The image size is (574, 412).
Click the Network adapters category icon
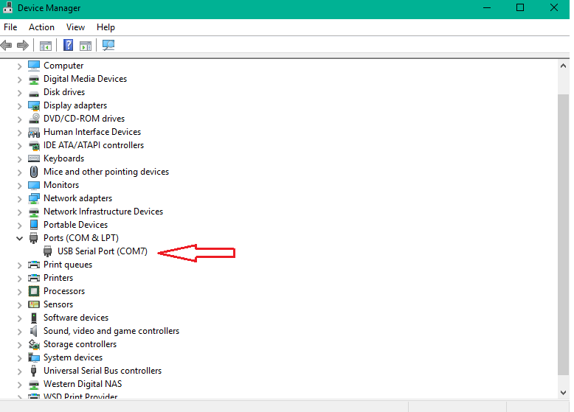[x=34, y=198]
